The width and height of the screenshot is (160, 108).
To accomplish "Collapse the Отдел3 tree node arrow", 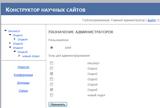I will pos(10,48).
